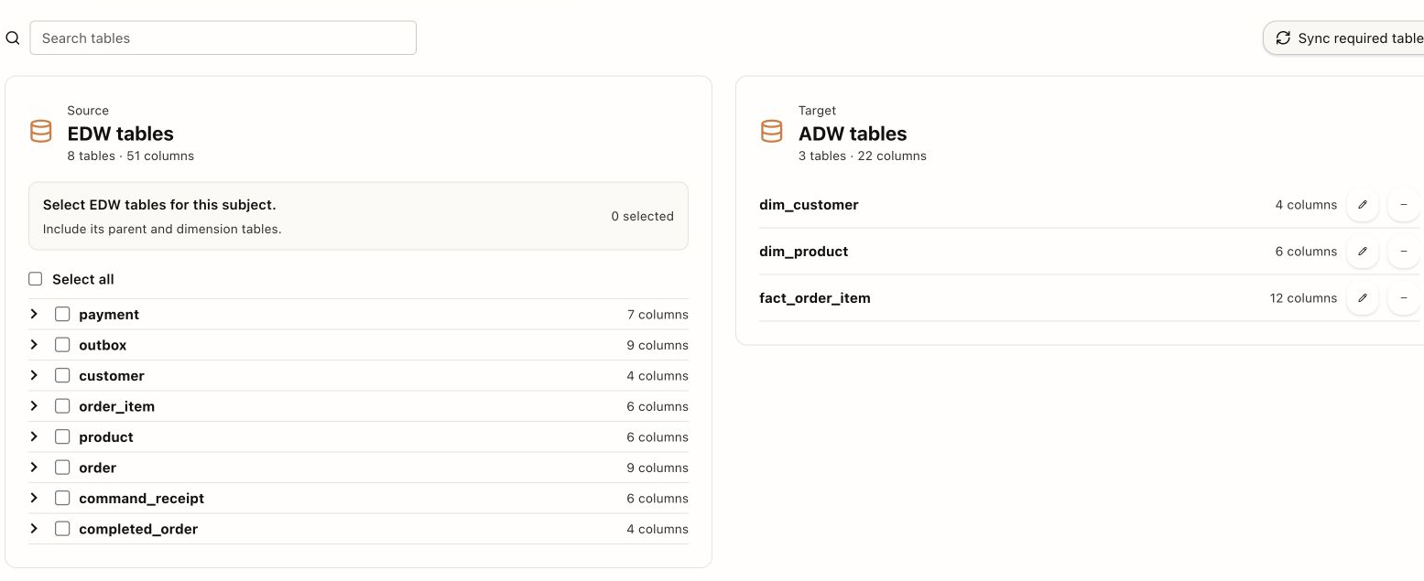Click the outbox table name
Image resolution: width=1424 pixels, height=581 pixels.
point(103,345)
